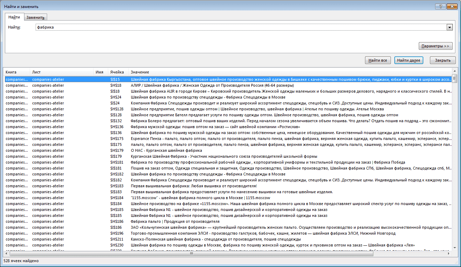Select result 'ЗАО «Кольчугинская швейная фабрика»'
The width and height of the screenshot is (461, 267).
(228, 227)
